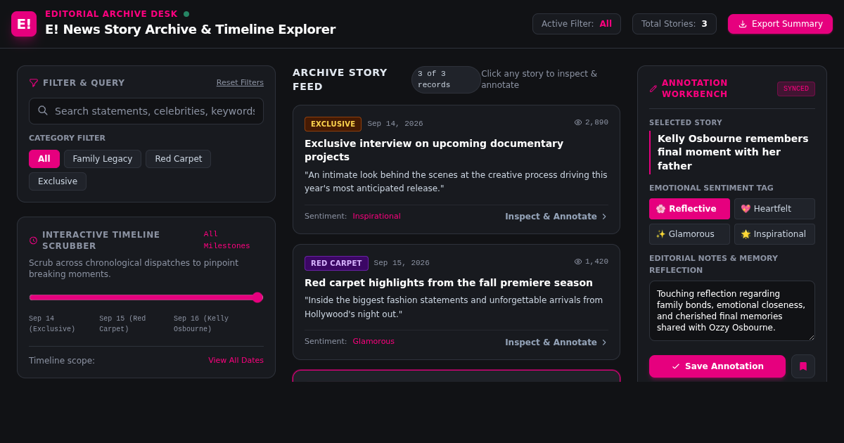
Task: Select the Reflective sentiment tag
Action: (x=689, y=209)
